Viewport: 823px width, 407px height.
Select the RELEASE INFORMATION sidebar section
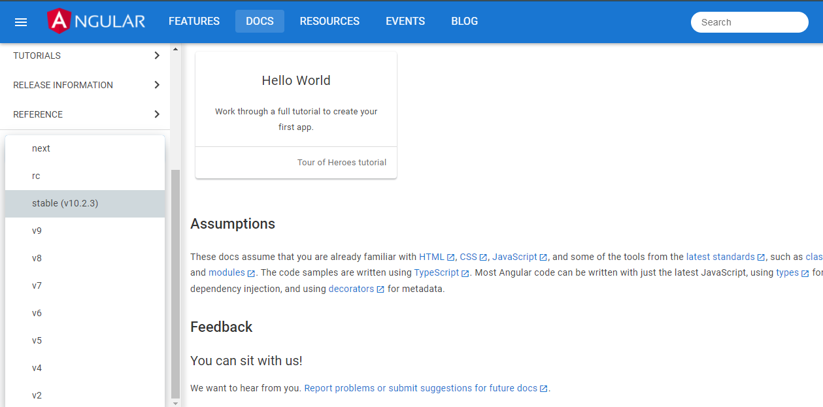pos(85,85)
